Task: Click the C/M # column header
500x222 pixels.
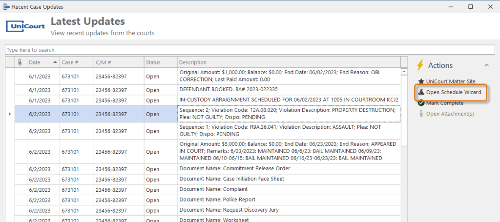Action: coord(119,62)
